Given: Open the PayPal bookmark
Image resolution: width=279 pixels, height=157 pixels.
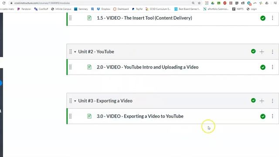Looking at the screenshot, I should (137, 9).
